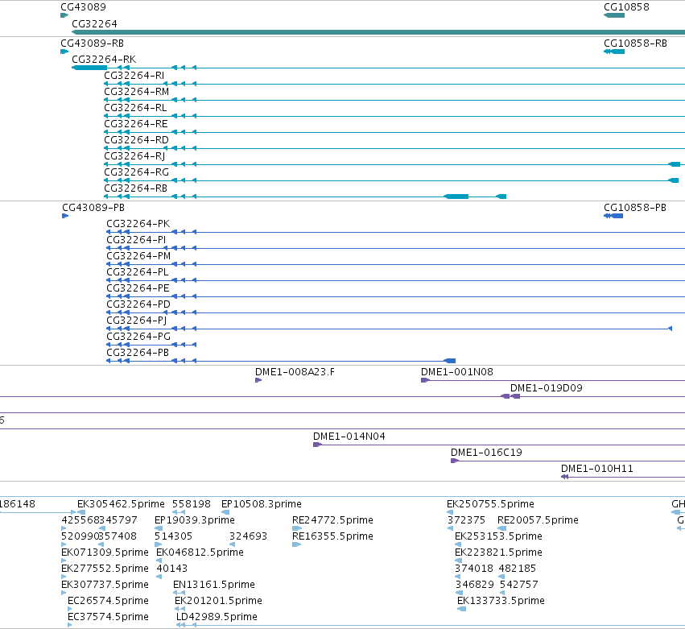685x629 pixels.
Task: Select the EN13161.5prime EST label
Action: click(x=213, y=585)
